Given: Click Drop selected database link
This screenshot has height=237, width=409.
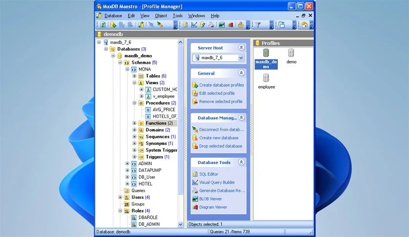Looking at the screenshot, I should [x=221, y=146].
